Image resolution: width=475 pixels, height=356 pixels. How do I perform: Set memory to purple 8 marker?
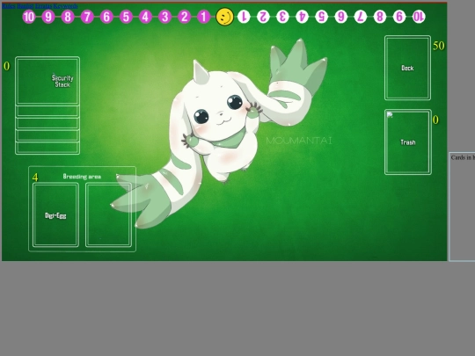click(68, 17)
